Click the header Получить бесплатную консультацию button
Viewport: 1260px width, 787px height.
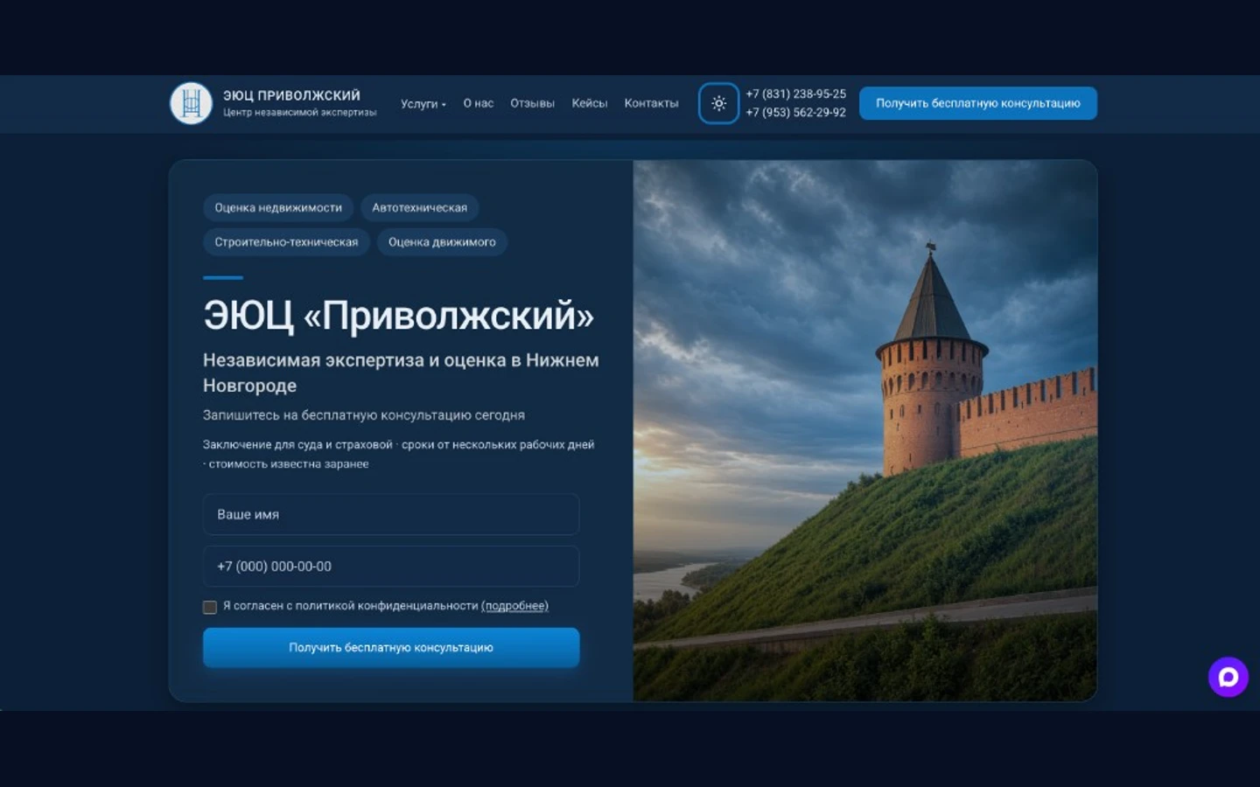point(977,103)
